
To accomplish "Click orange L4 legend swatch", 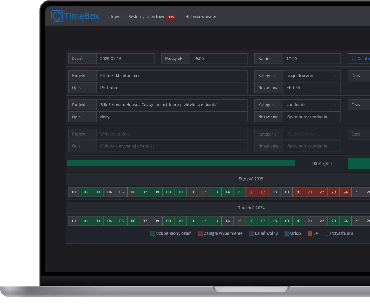I will pos(310,233).
